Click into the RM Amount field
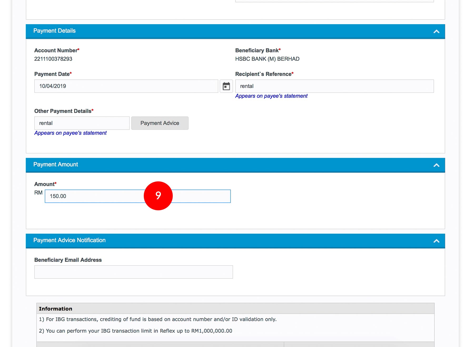The image size is (474, 347). click(x=95, y=196)
